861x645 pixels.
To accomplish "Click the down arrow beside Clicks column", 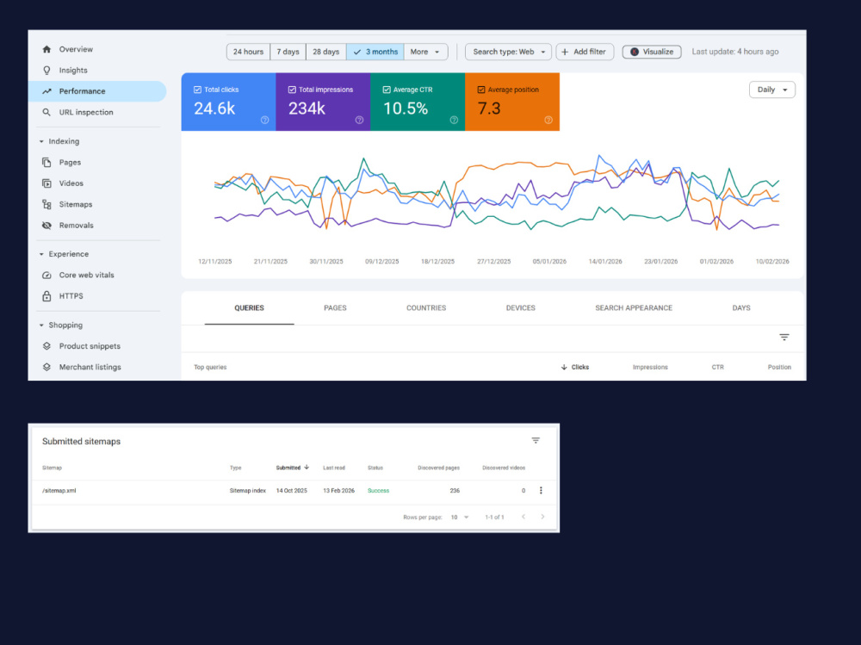I will click(564, 367).
